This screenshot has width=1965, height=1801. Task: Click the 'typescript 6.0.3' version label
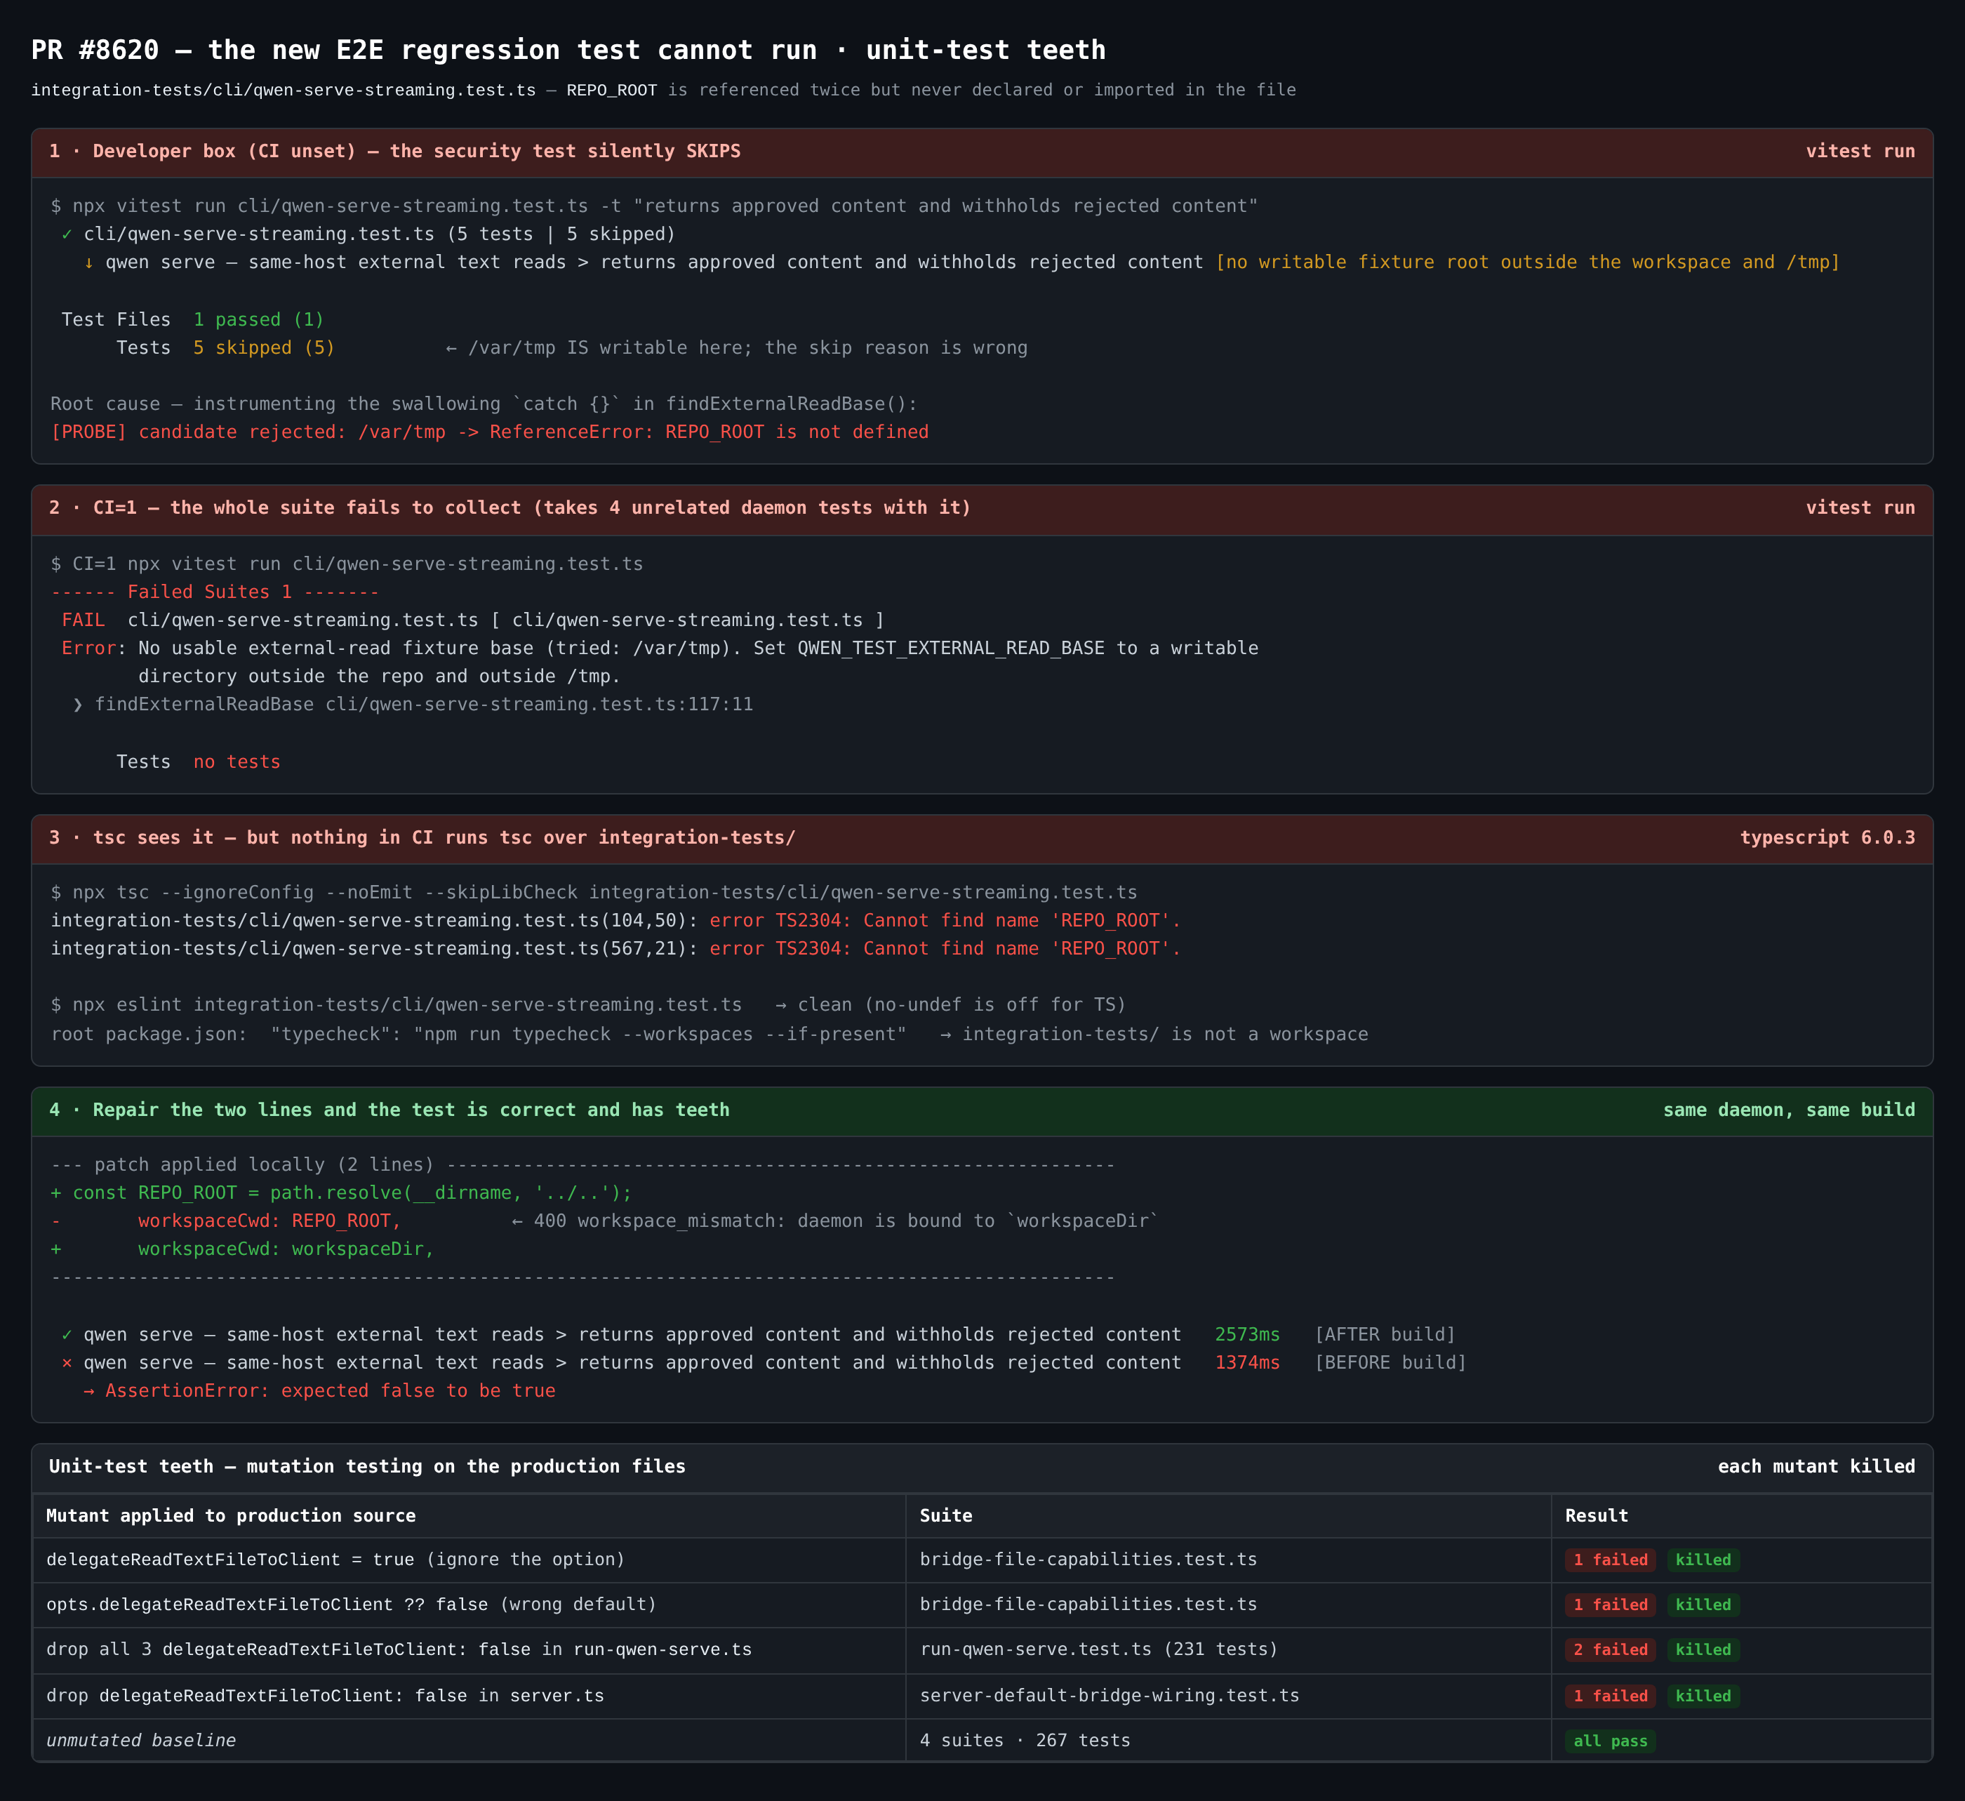[1827, 838]
